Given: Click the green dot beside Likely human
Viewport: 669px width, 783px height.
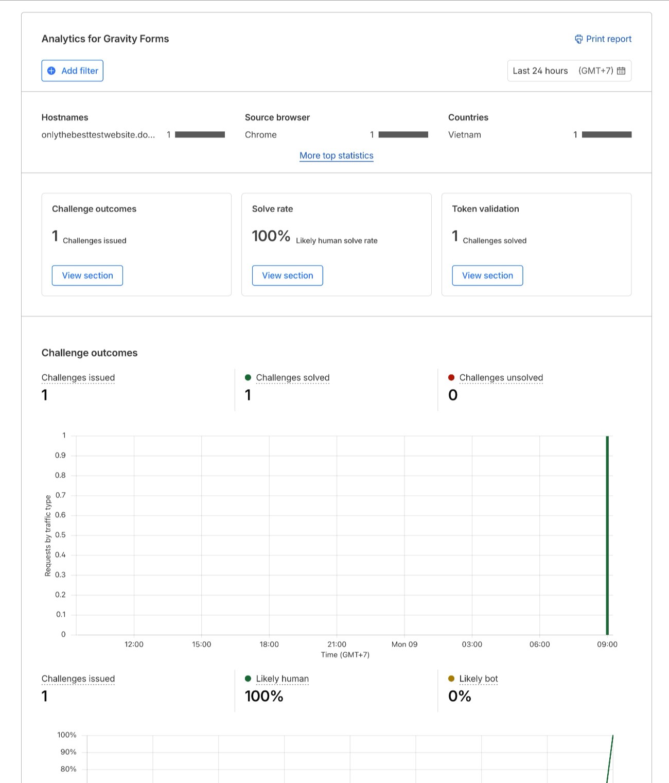Looking at the screenshot, I should [x=249, y=678].
